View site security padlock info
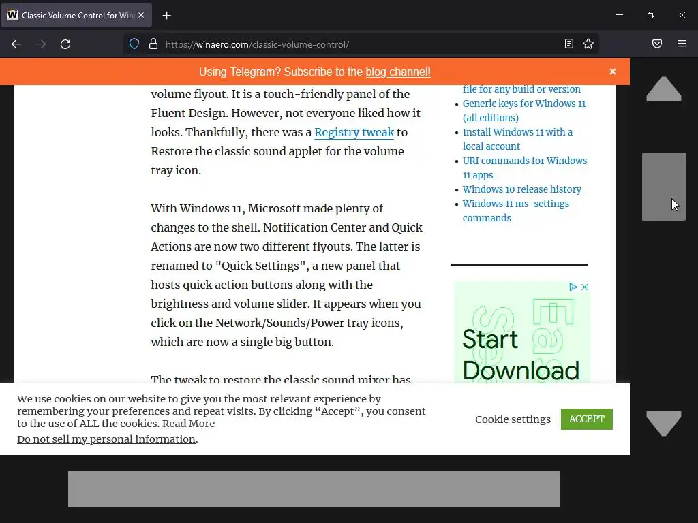Viewport: 698px width, 523px height. (153, 44)
